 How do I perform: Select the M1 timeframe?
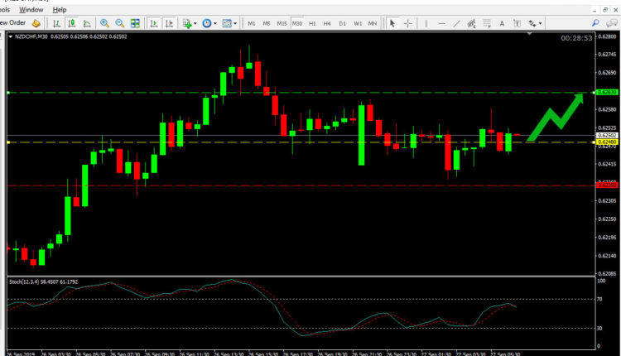pyautogui.click(x=252, y=23)
